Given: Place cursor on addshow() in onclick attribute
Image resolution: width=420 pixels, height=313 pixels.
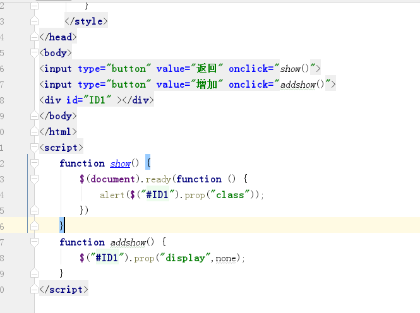Looking at the screenshot, I should (x=302, y=85).
